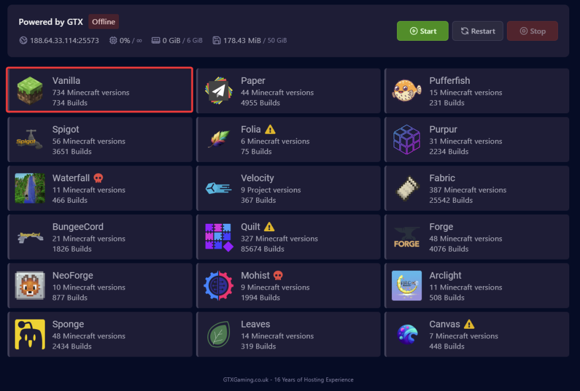Select the Velocity proxy card
The height and width of the screenshot is (391, 580).
pos(288,189)
